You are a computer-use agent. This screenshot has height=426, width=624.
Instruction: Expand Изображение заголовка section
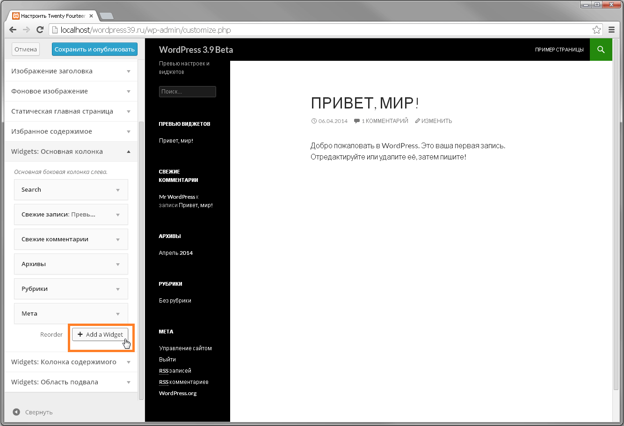71,71
